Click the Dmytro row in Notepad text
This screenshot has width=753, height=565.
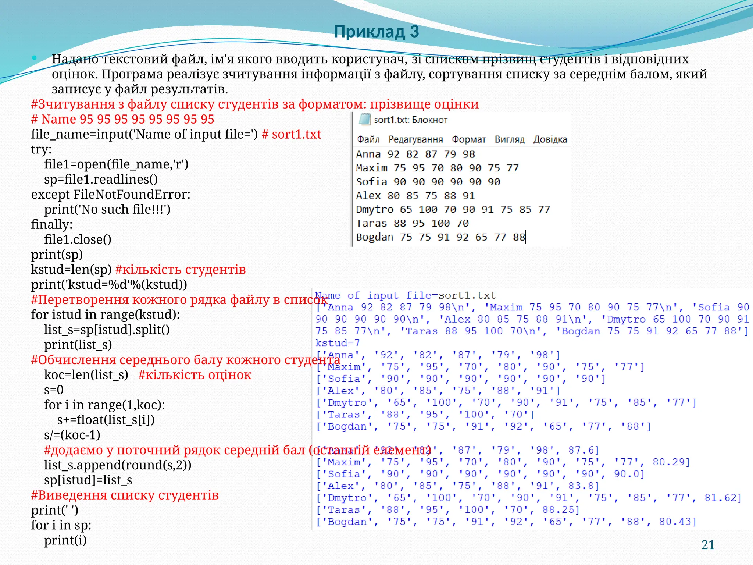[453, 209]
